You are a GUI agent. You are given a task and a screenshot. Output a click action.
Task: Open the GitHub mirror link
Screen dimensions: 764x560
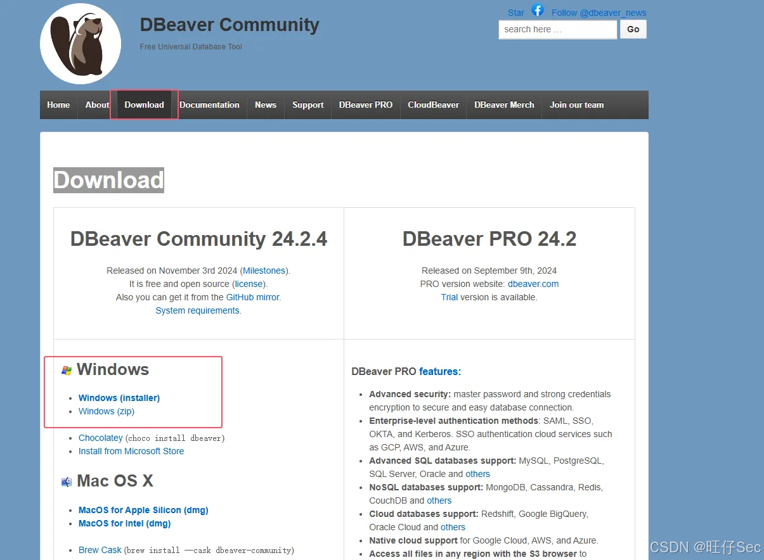253,297
